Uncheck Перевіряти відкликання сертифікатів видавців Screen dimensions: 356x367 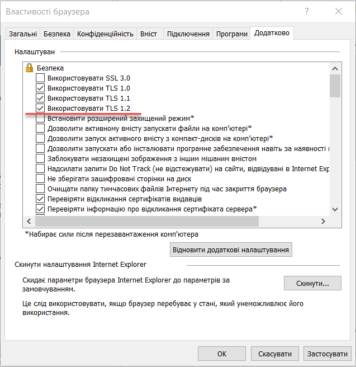(x=40, y=199)
